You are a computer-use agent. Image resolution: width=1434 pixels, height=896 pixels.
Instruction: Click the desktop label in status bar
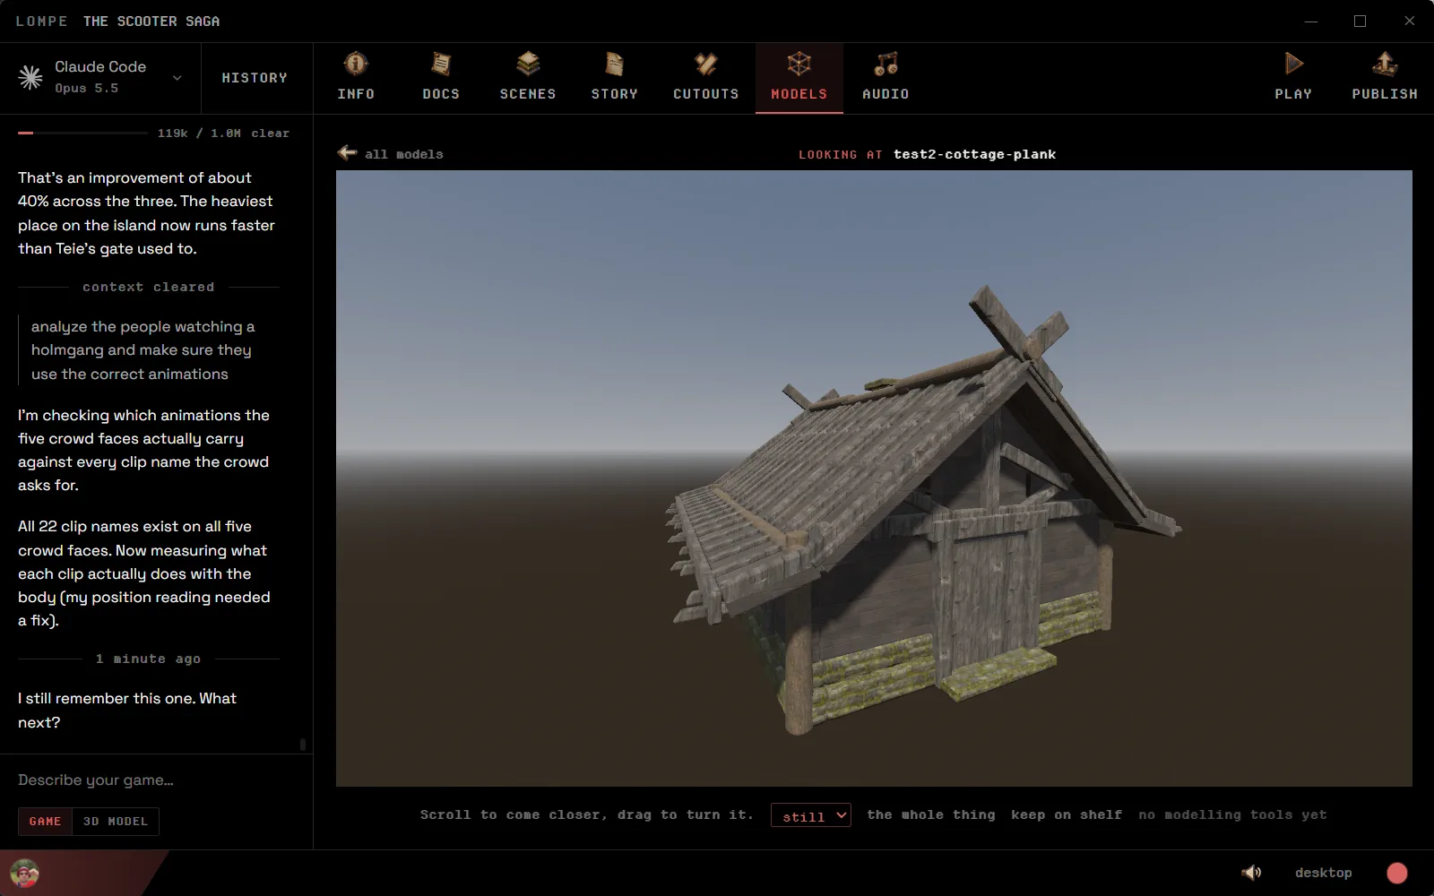pyautogui.click(x=1323, y=873)
